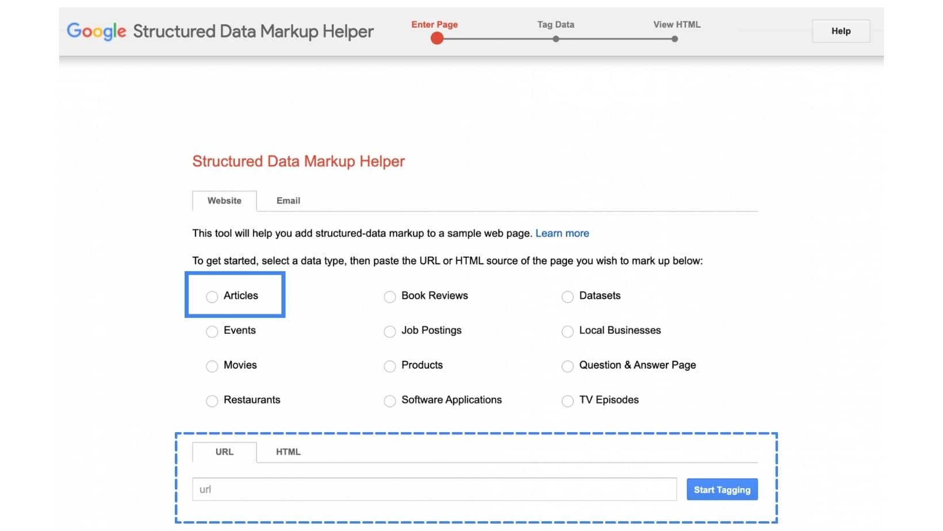
Task: Select Products as the data type
Action: click(x=390, y=366)
